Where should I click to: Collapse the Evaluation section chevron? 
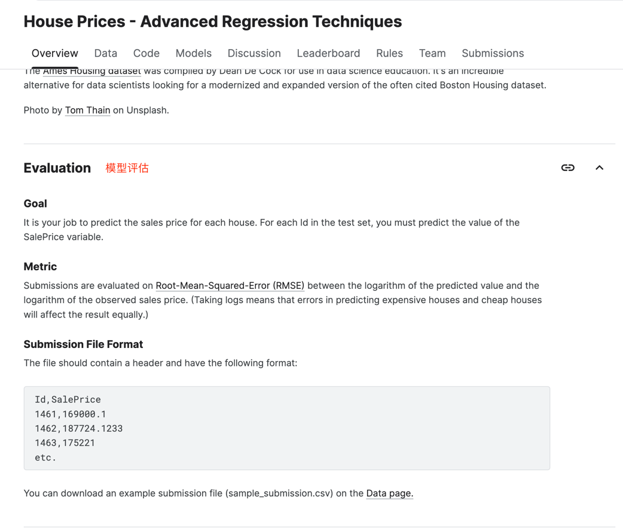(x=599, y=167)
